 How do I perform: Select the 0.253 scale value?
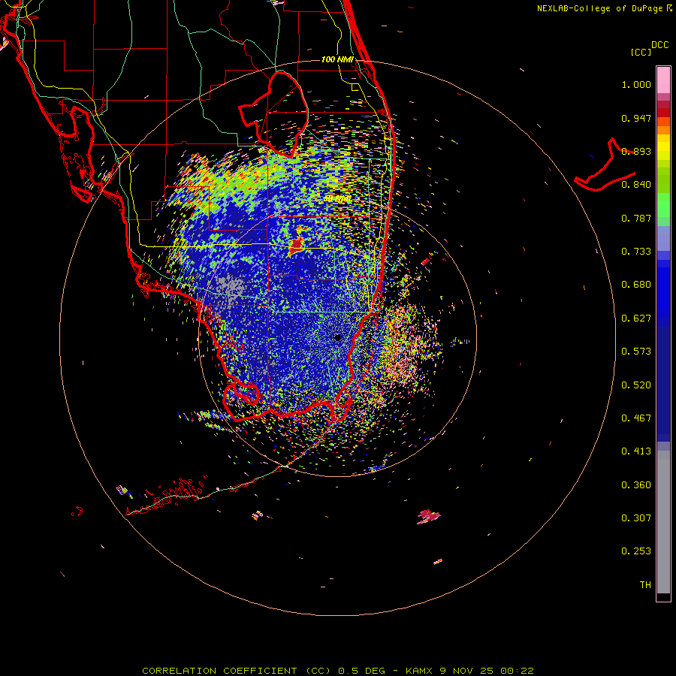636,551
